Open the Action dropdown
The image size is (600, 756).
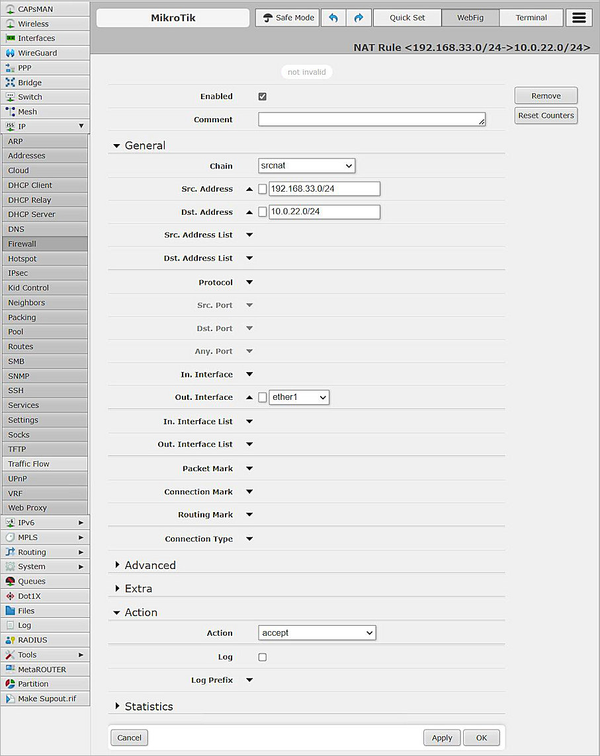[316, 632]
